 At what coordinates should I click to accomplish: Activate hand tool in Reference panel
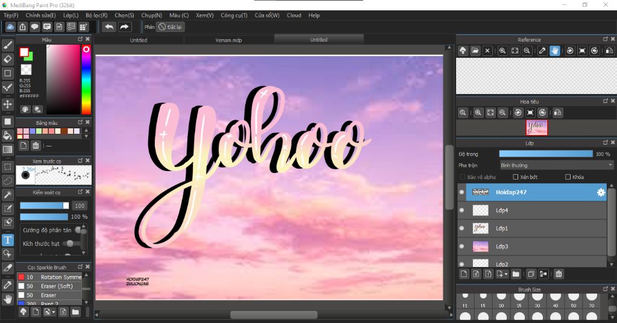pyautogui.click(x=554, y=51)
